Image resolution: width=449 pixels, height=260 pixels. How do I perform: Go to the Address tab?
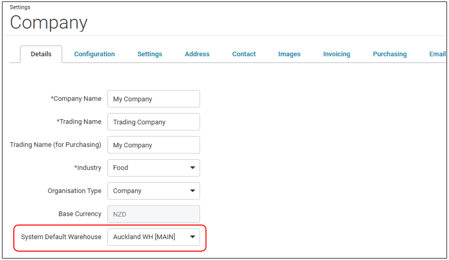(x=197, y=54)
